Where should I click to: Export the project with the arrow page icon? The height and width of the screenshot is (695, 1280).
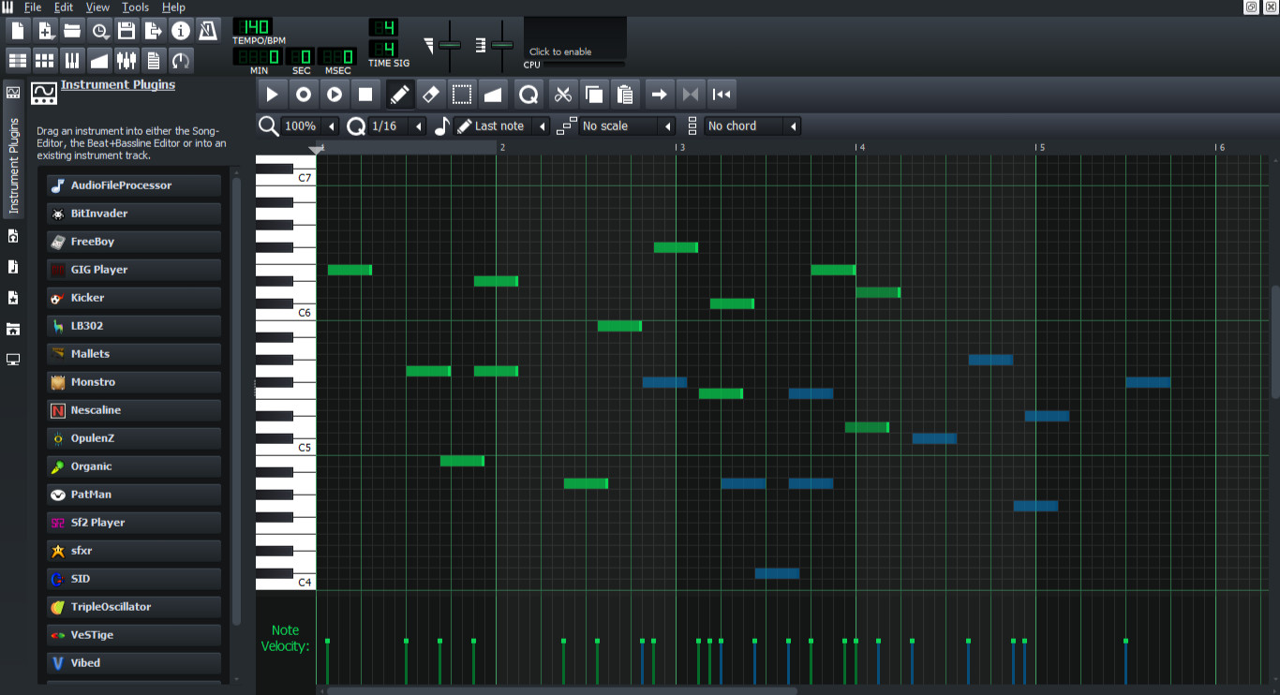[x=154, y=31]
